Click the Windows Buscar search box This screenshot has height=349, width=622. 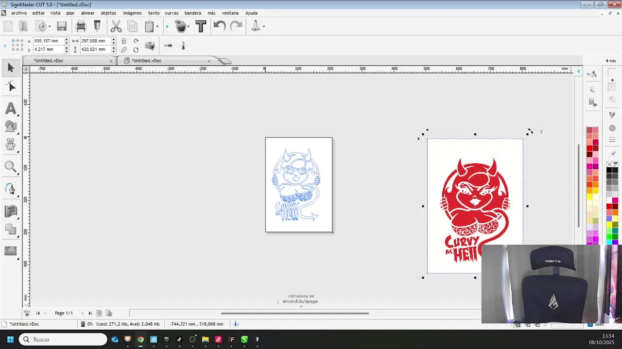pyautogui.click(x=63, y=339)
